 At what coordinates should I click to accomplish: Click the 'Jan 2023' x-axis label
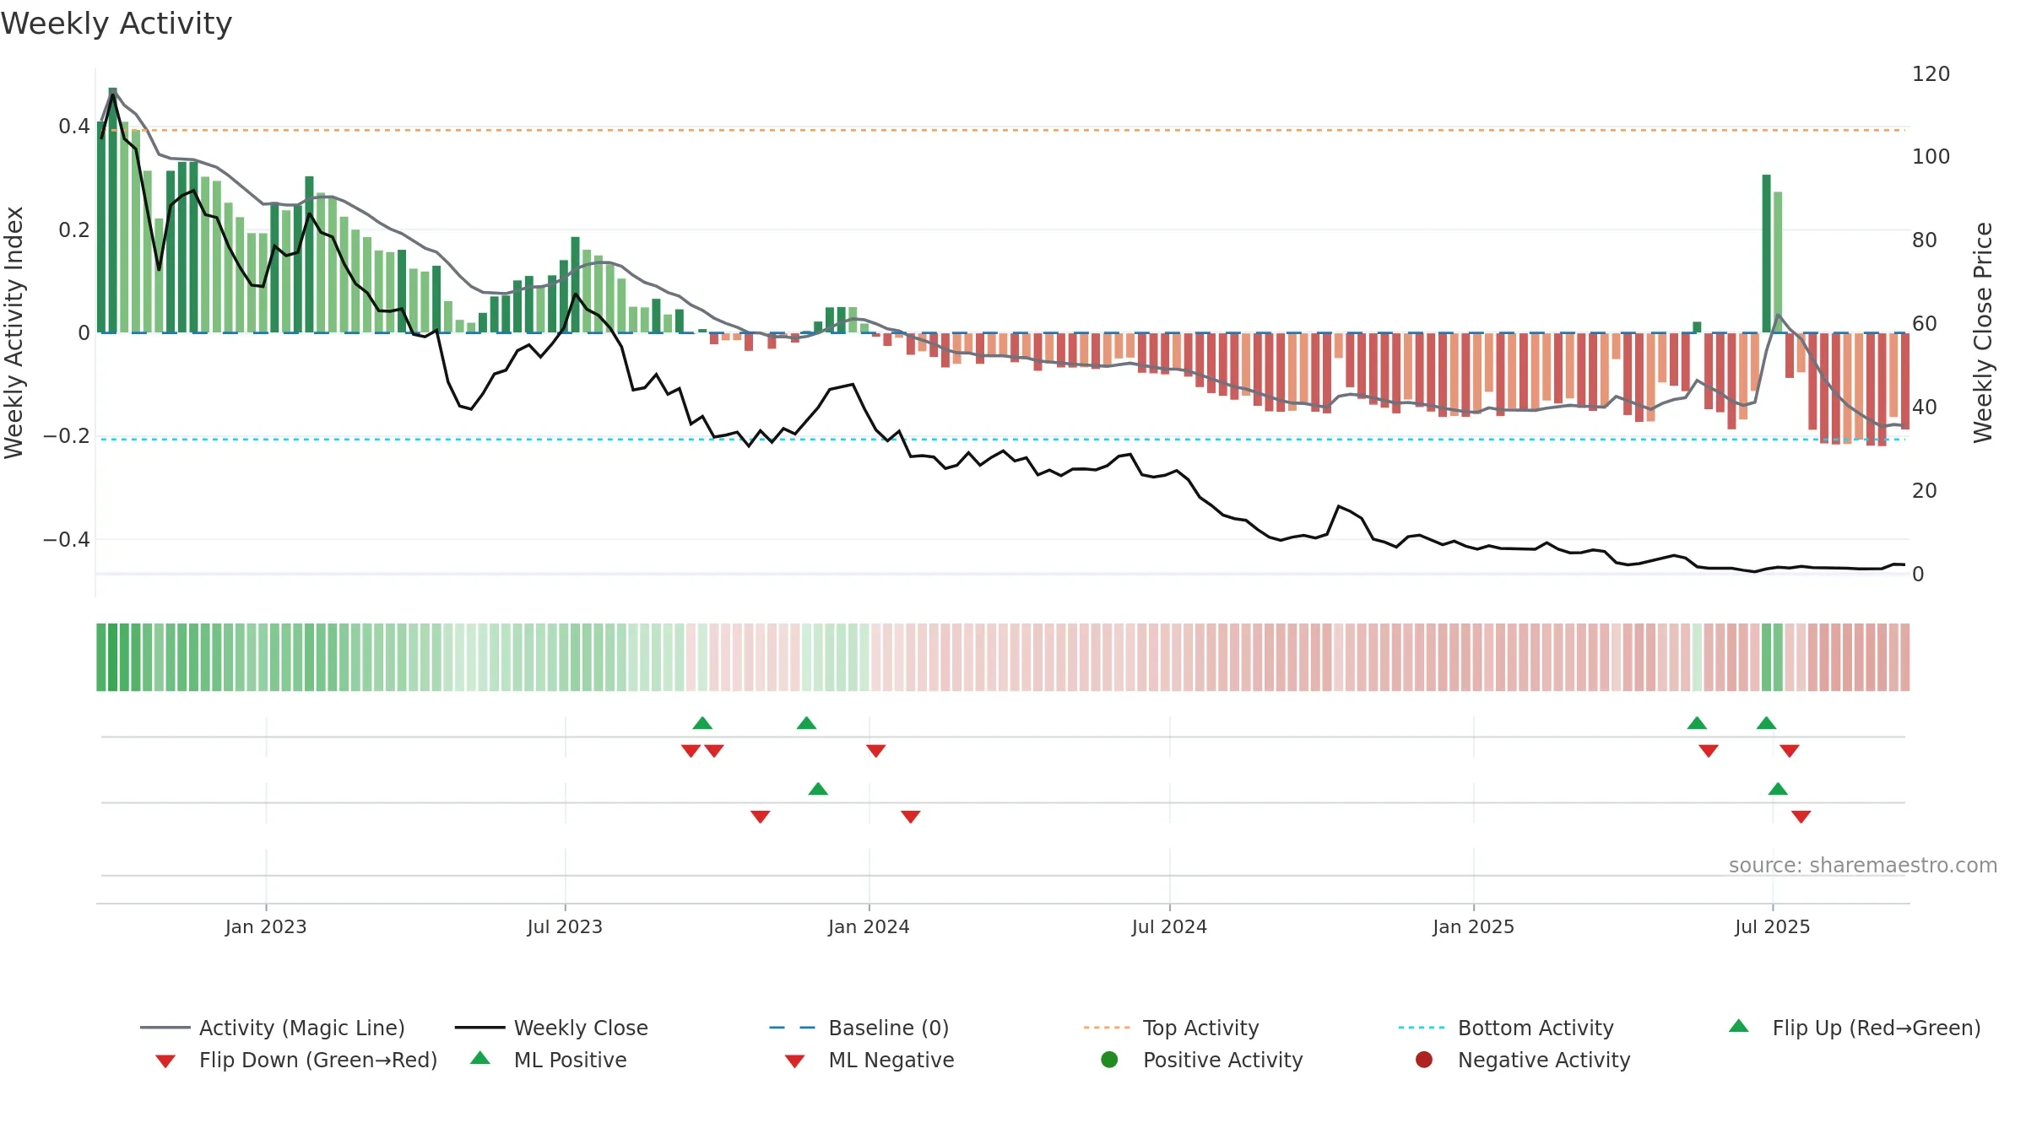[x=266, y=926]
